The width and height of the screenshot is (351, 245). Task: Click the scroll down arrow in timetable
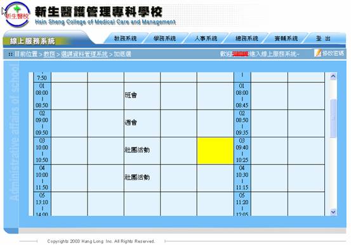(333, 211)
